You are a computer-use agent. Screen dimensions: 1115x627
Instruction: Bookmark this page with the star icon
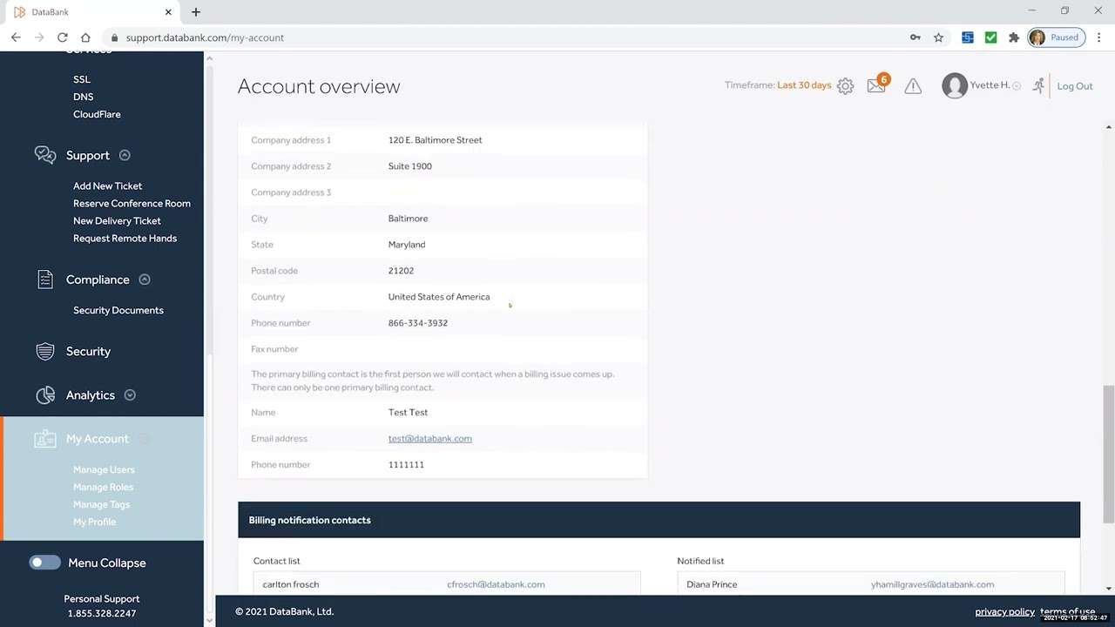(x=938, y=37)
